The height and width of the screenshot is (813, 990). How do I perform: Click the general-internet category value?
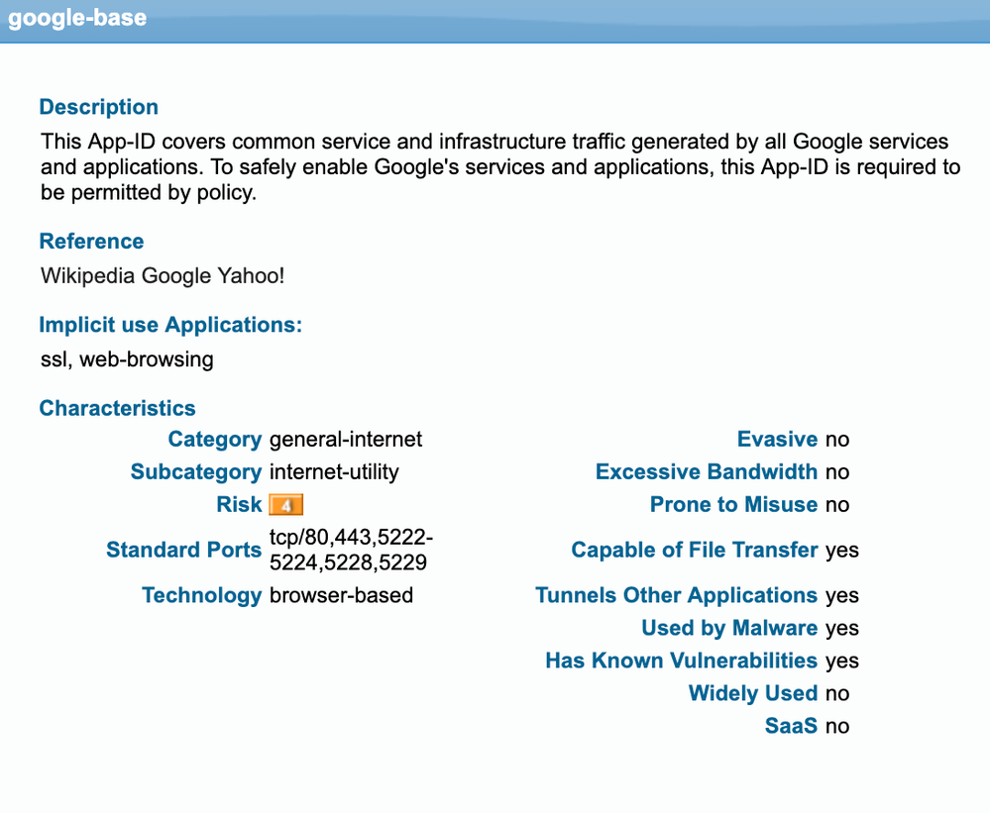click(x=346, y=440)
